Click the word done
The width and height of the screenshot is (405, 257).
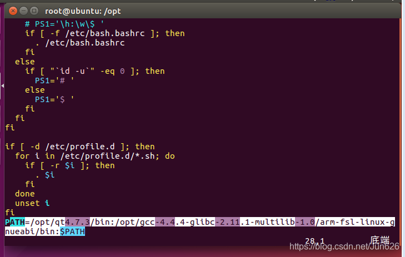click(x=25, y=194)
